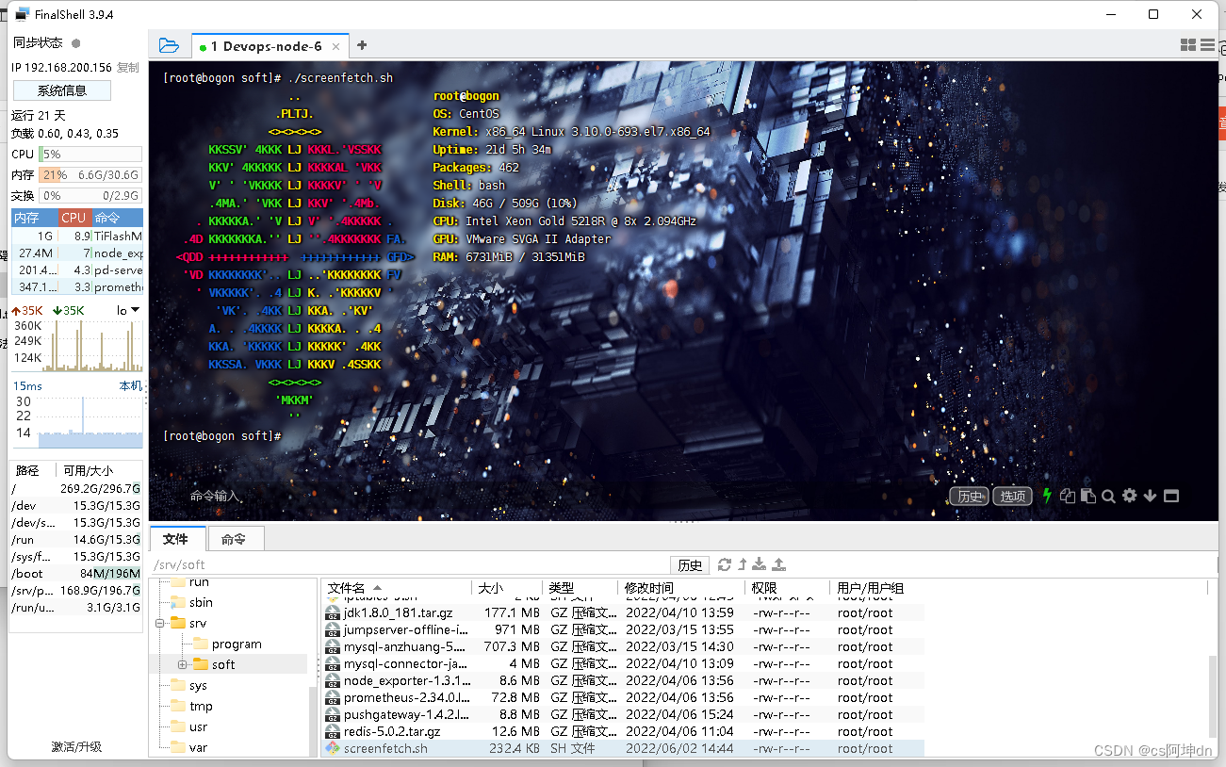1226x767 pixels.
Task: Select redis-5.0.2.tar.gz file icon
Action: point(333,731)
